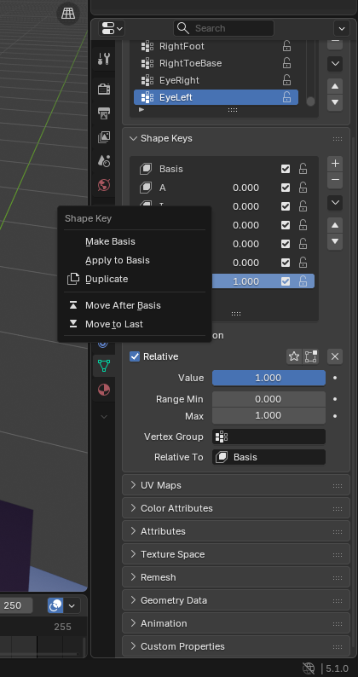Image resolution: width=358 pixels, height=677 pixels.
Task: Expand the Geometry Data panel
Action: pos(236,600)
